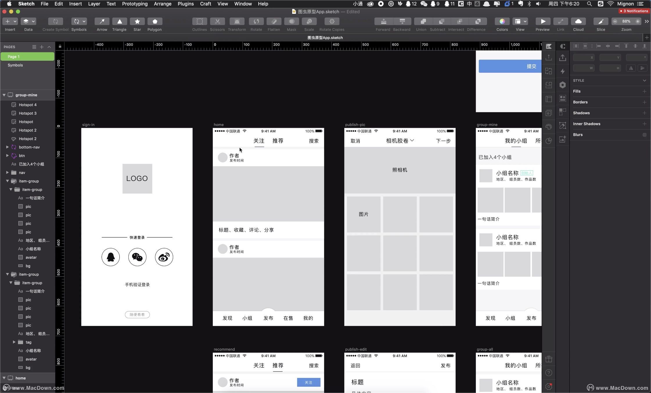
Task: Click the Scissors tool icon
Action: (217, 22)
